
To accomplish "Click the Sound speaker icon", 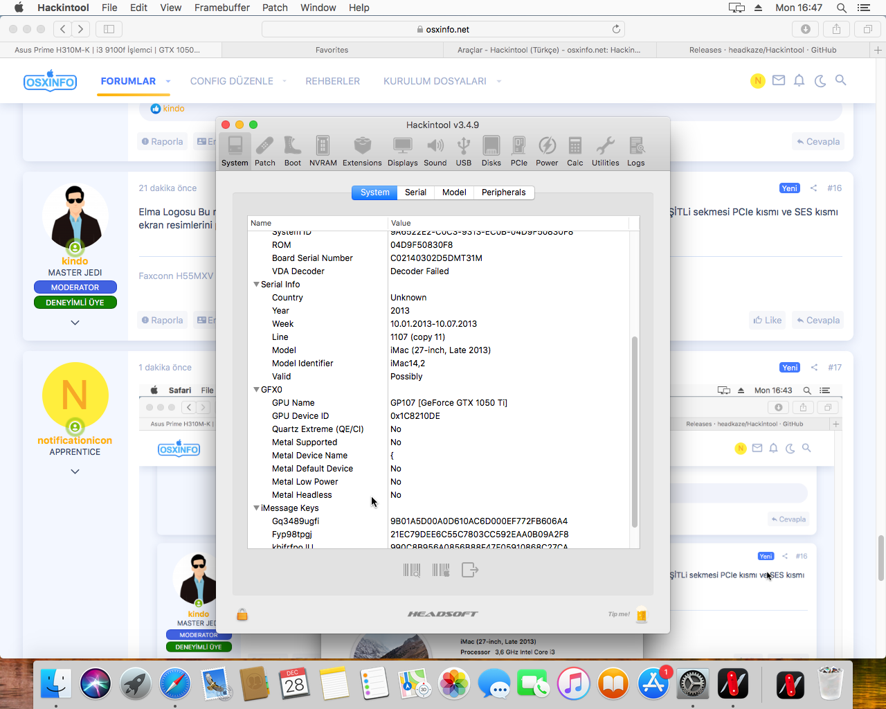I will pyautogui.click(x=435, y=151).
